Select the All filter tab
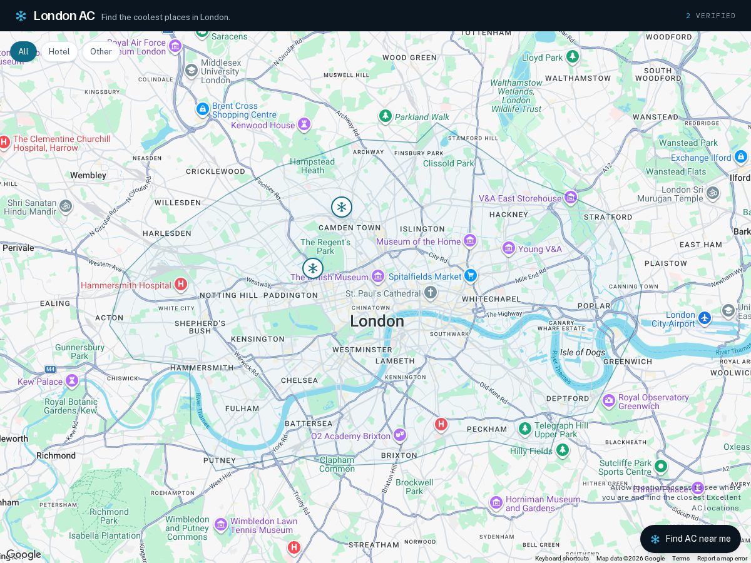Viewport: 751px width, 563px height. tap(23, 51)
